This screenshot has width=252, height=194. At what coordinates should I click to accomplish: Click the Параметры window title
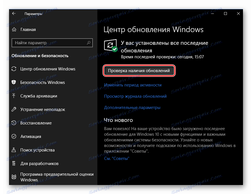33,14
